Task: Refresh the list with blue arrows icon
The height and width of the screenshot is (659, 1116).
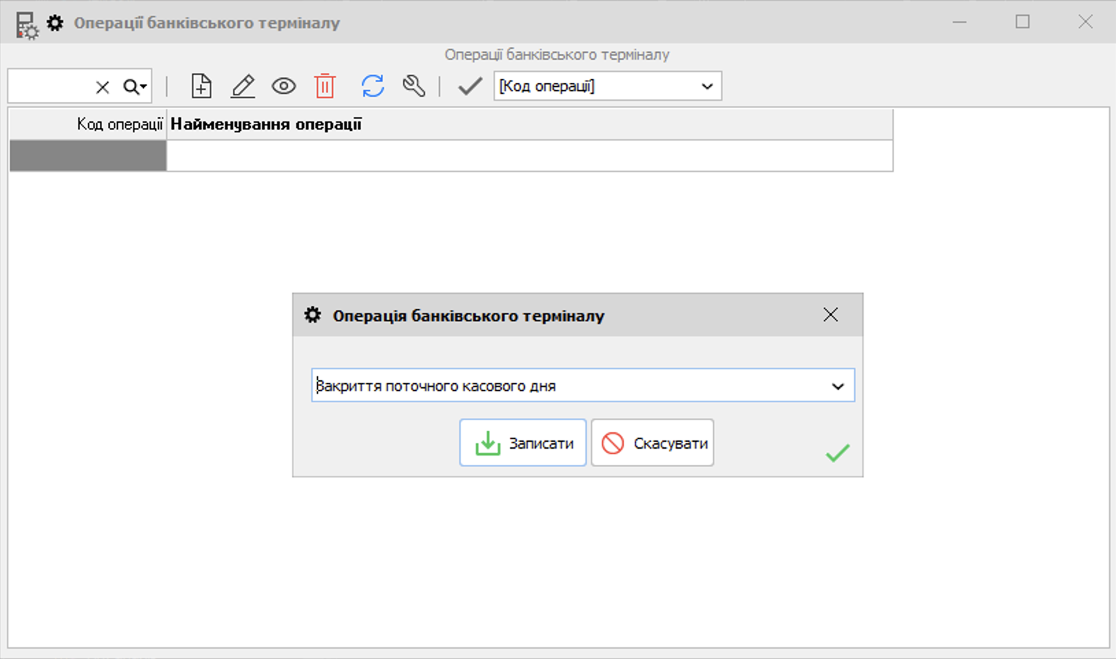Action: [x=373, y=86]
